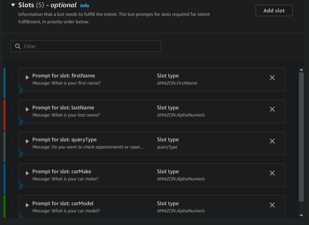Delete the carMake slot using X icon
309x225 pixels.
272,173
